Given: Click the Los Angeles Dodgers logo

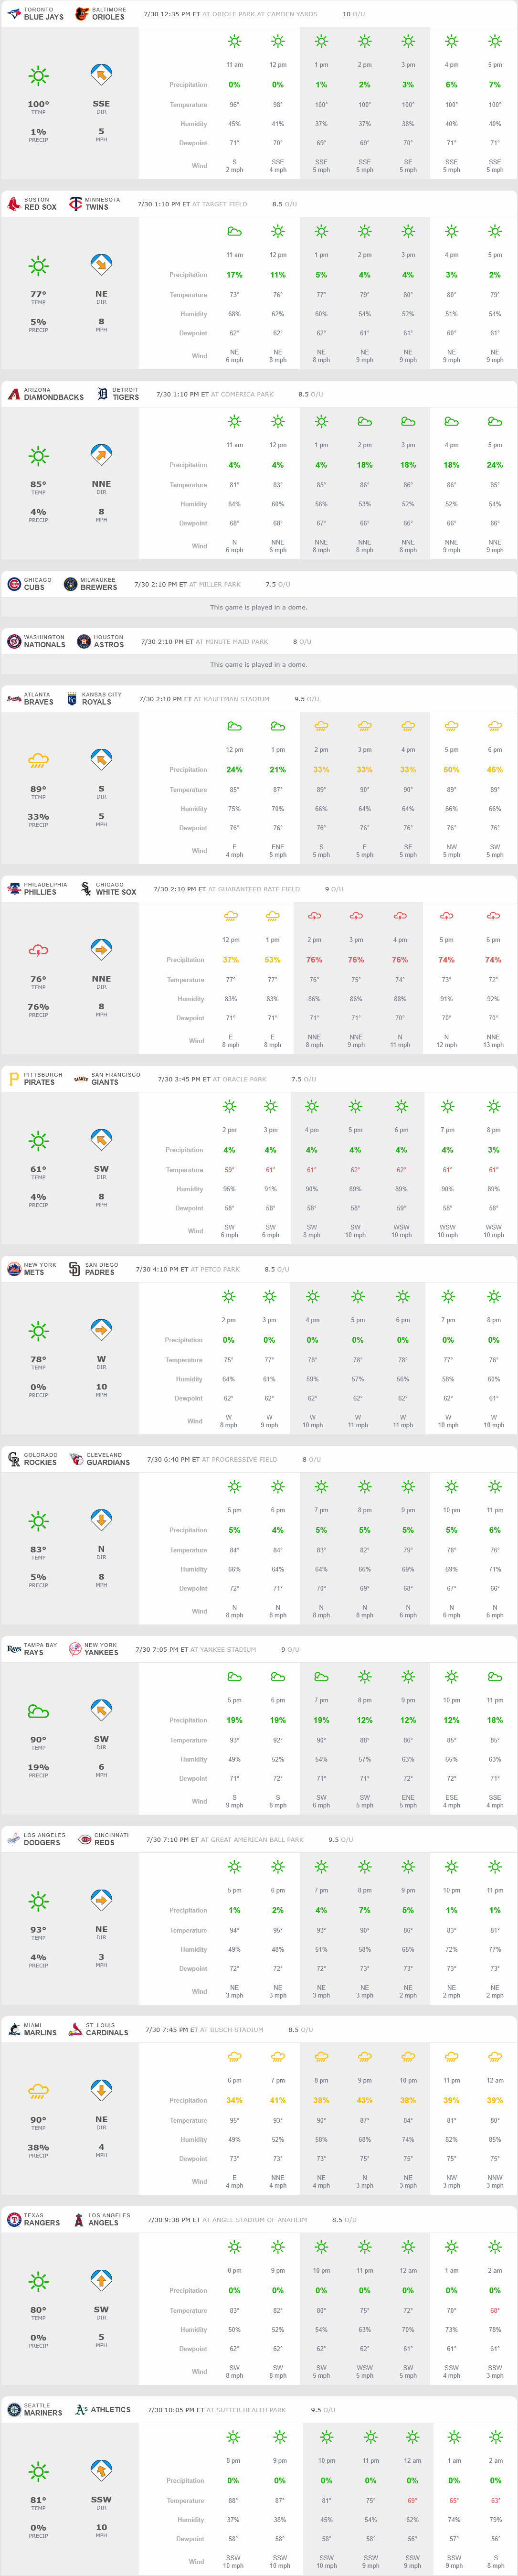Looking at the screenshot, I should [x=14, y=1839].
